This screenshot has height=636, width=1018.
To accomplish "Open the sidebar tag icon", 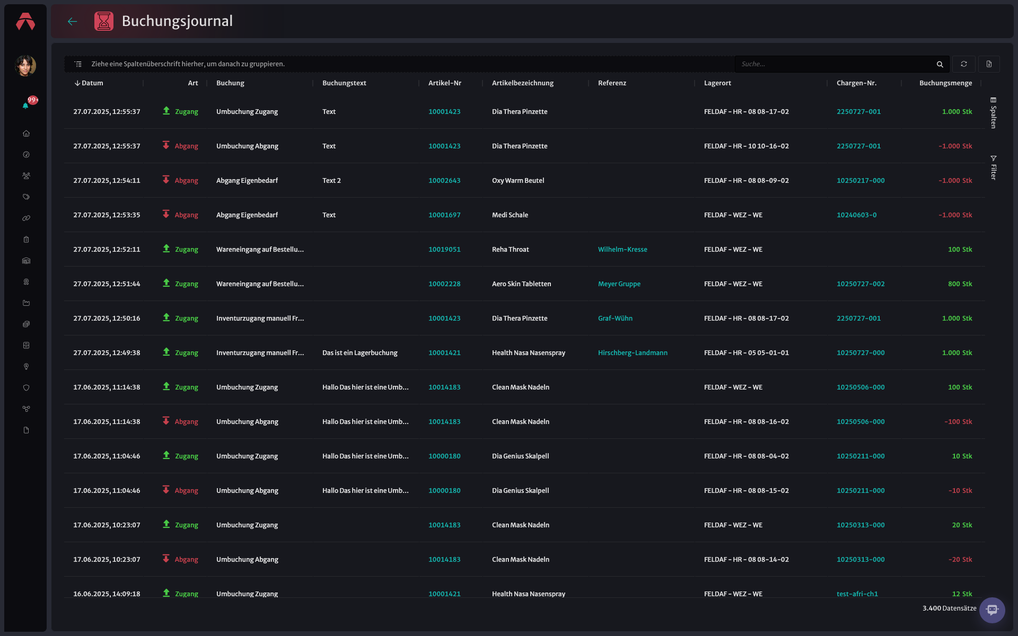I will click(26, 197).
